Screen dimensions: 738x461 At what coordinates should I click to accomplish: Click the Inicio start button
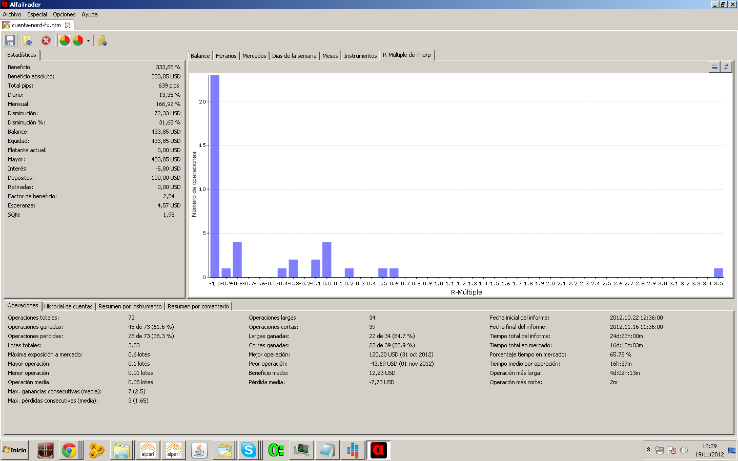click(x=15, y=450)
